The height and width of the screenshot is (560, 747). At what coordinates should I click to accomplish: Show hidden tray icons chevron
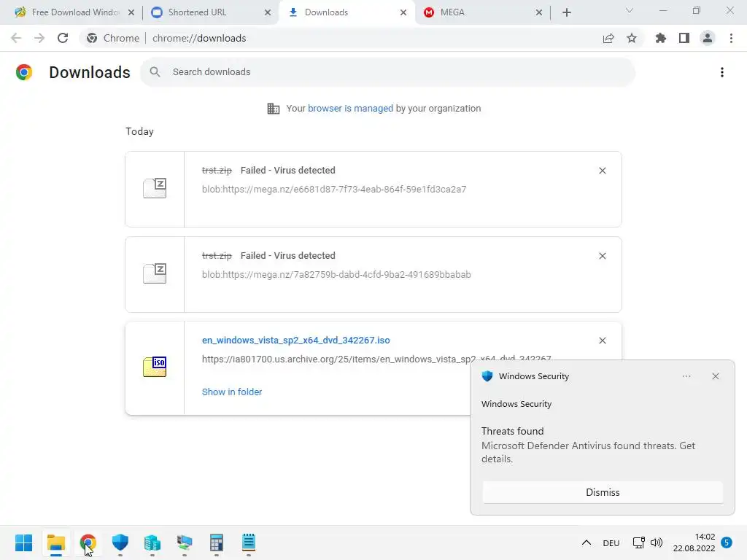pos(587,542)
